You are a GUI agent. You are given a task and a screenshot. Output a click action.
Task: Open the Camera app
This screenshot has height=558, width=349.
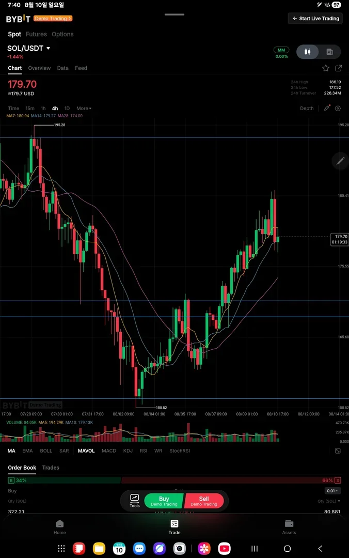(x=180, y=548)
